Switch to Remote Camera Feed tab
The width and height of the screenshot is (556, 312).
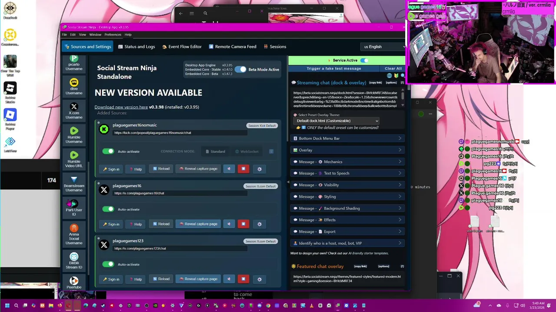[x=232, y=47]
